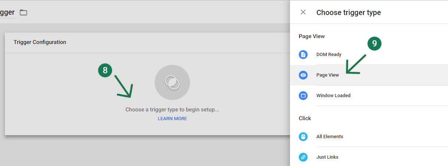Close the Choose trigger type panel
Screen dimensions: 448x166
coord(303,12)
